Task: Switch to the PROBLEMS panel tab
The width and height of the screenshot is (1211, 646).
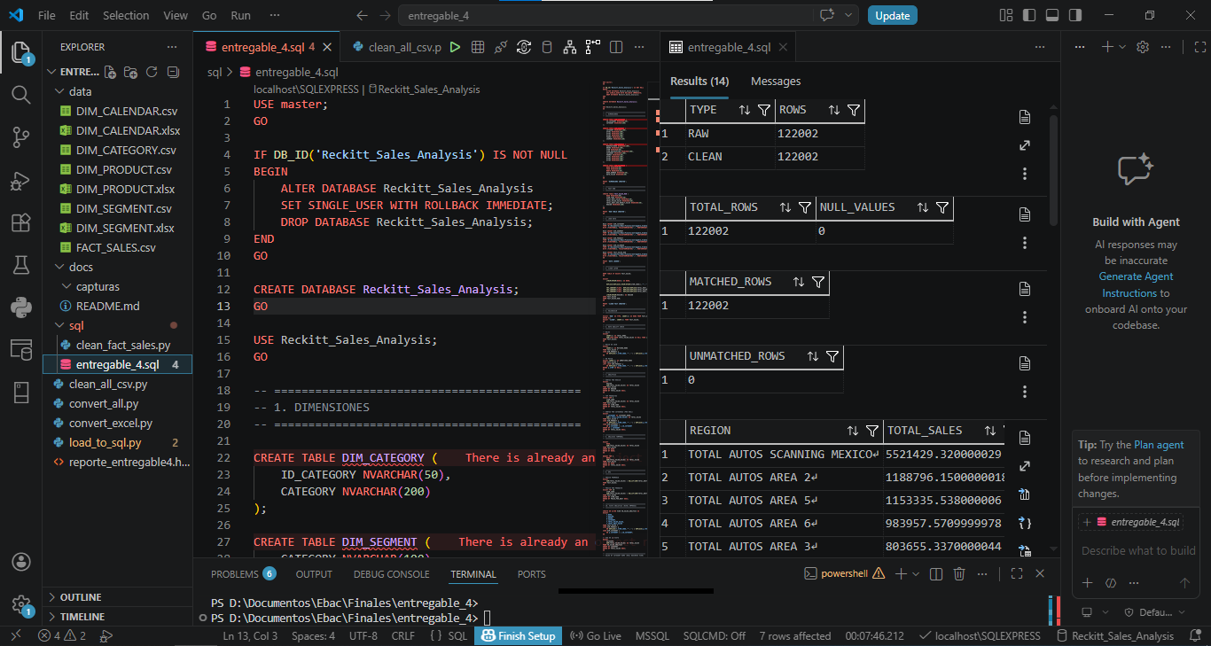Action: (243, 574)
